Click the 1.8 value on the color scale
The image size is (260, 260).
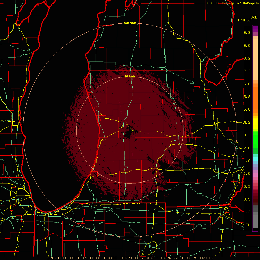(x=247, y=161)
